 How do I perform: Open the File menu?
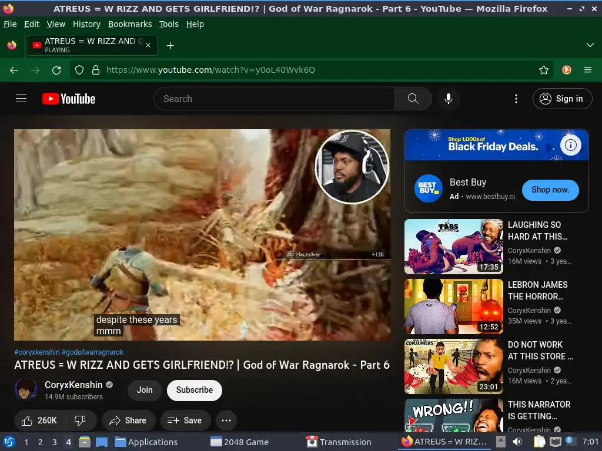pos(10,24)
